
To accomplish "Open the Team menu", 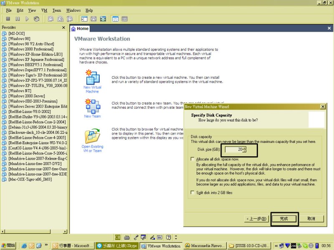I will coord(56,10).
